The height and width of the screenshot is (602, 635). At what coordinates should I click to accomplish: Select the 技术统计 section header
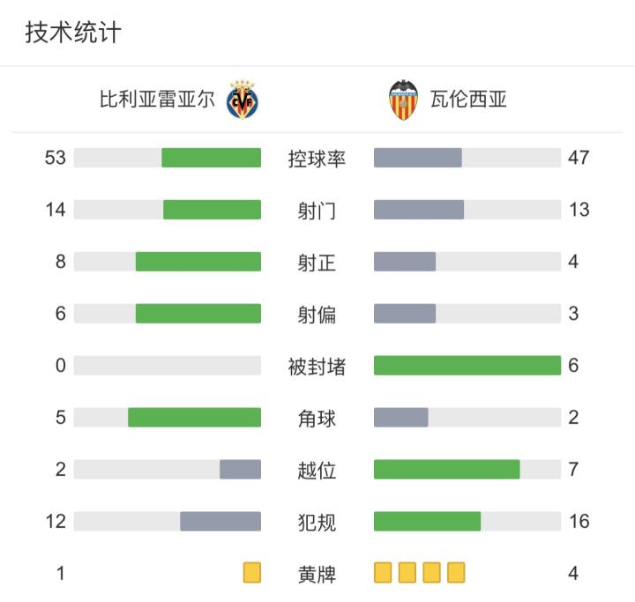72,33
